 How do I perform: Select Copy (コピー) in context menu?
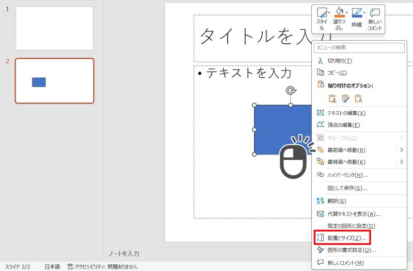359,73
